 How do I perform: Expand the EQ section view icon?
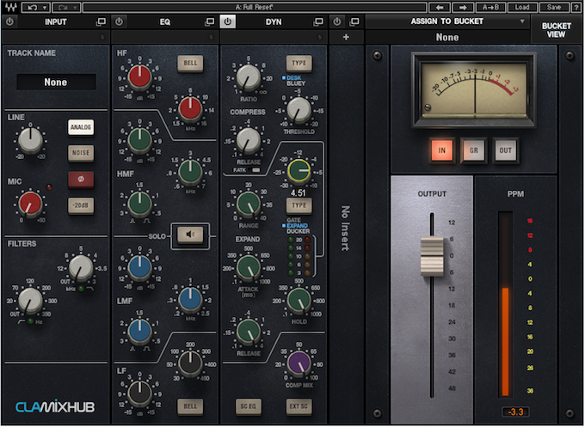click(x=210, y=22)
